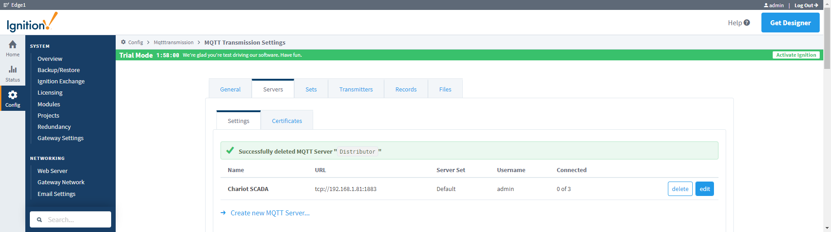Image resolution: width=831 pixels, height=232 pixels.
Task: Open Licensing in the sidebar
Action: 50,92
